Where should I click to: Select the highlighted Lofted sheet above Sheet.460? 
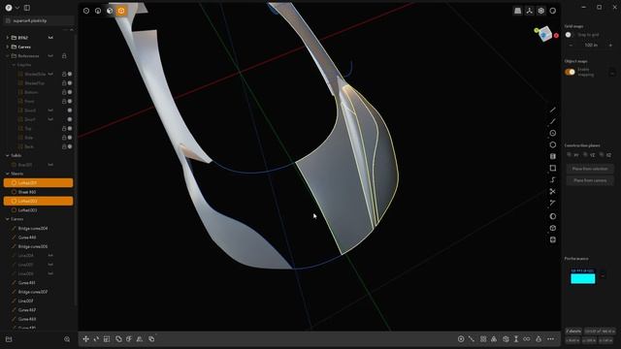[x=39, y=183]
